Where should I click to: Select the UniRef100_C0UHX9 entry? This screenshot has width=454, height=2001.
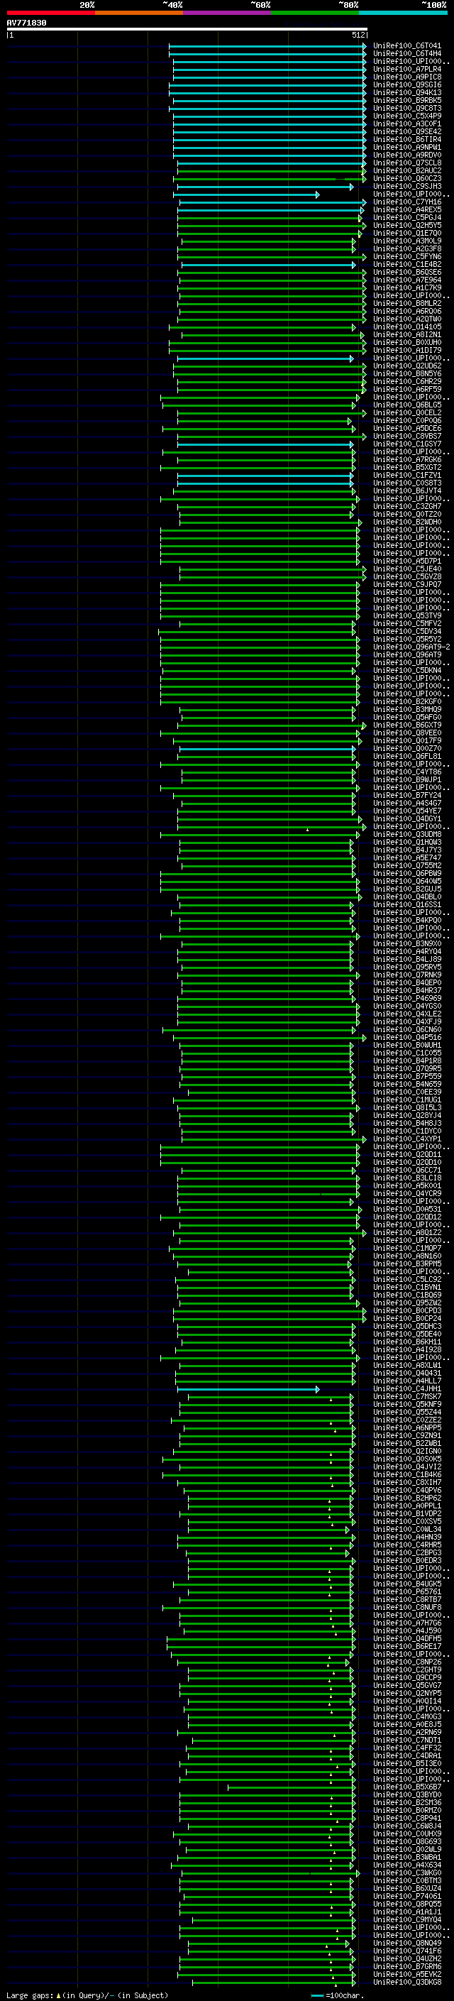coord(407,1833)
